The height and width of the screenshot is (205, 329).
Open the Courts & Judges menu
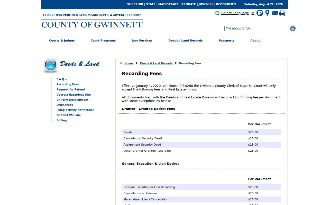(x=62, y=40)
